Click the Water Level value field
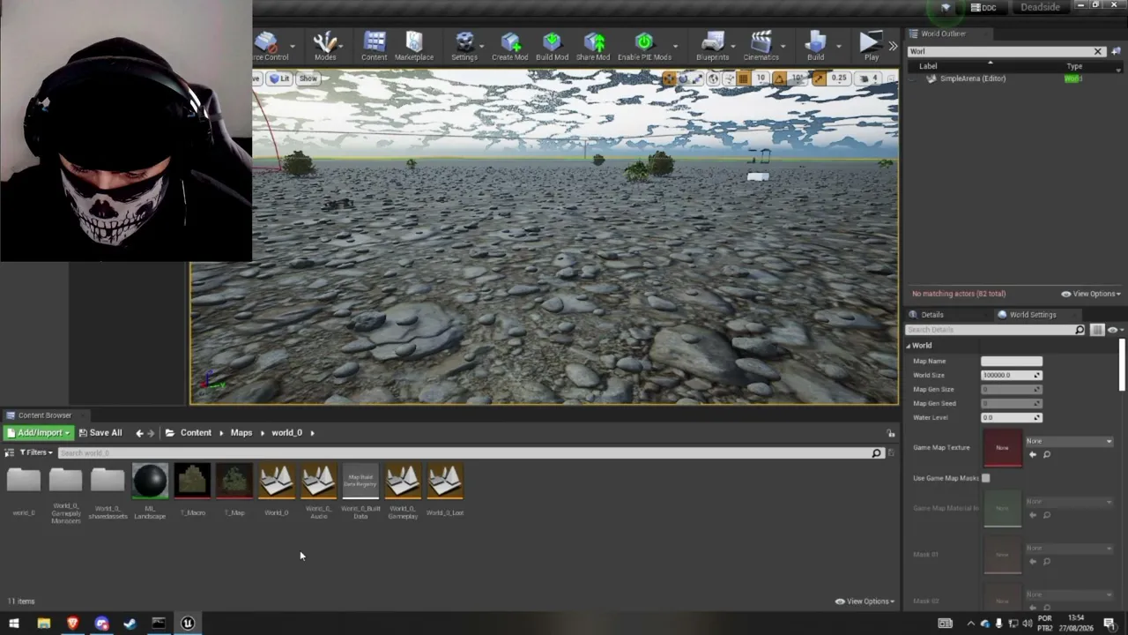Image resolution: width=1128 pixels, height=635 pixels. pyautogui.click(x=1012, y=417)
